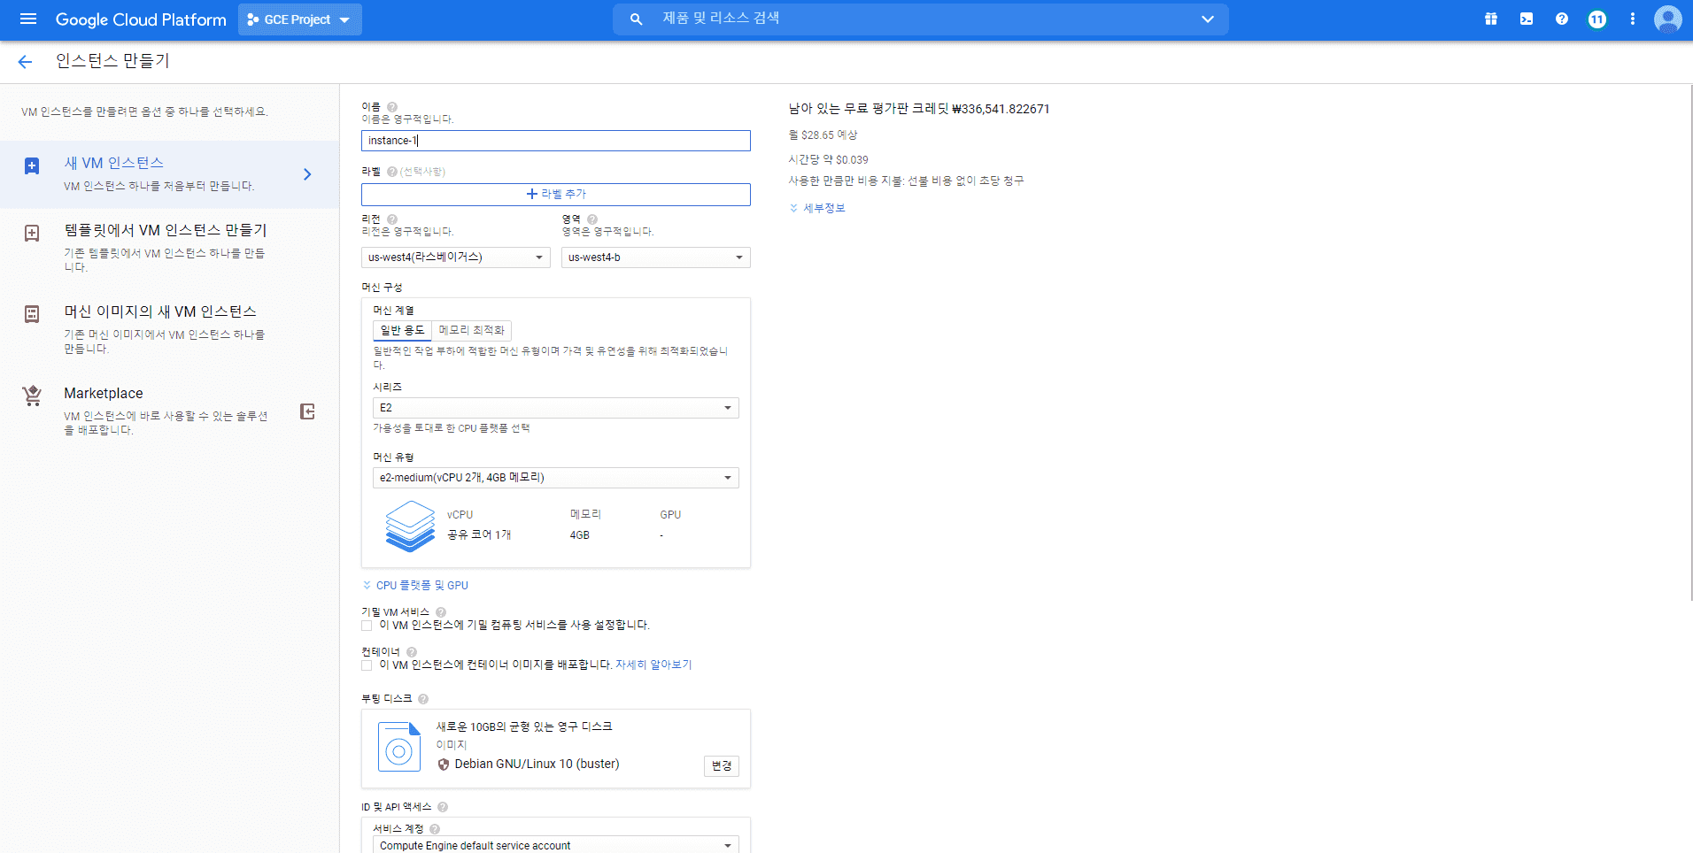Click the 새로운 10GB 균형 있는 영구 디스크 text
The width and height of the screenshot is (1693, 853).
pos(524,726)
